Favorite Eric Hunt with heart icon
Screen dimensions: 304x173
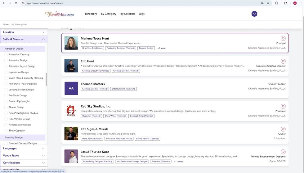pyautogui.click(x=283, y=61)
